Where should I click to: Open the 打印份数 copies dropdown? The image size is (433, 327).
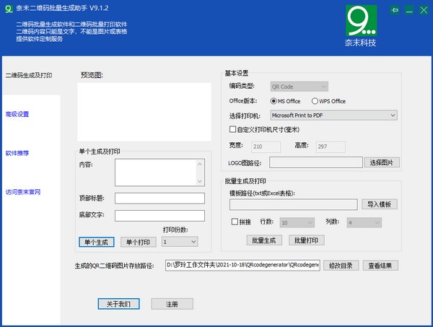(180, 242)
